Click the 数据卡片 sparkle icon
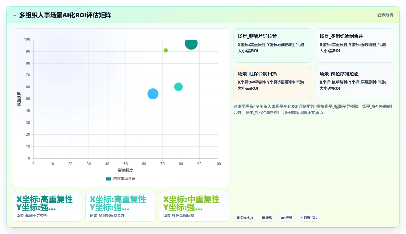Screen dimensions: 406x234 point(302,217)
